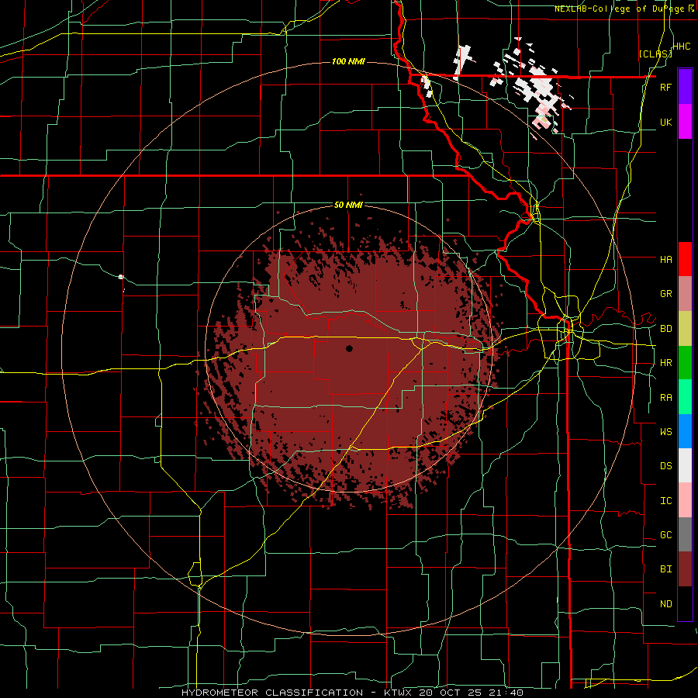The width and height of the screenshot is (698, 698).
Task: Click the WS legend label
Action: point(665,432)
